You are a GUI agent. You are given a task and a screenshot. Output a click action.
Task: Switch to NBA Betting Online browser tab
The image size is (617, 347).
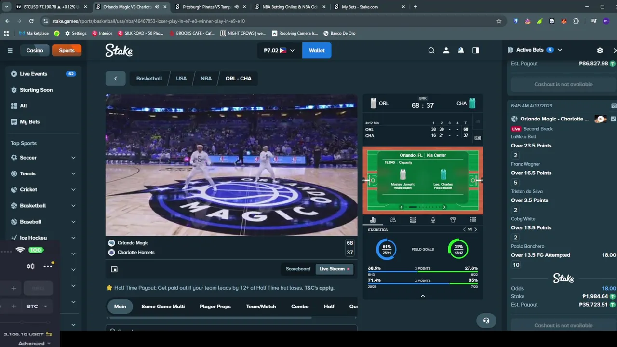290,7
